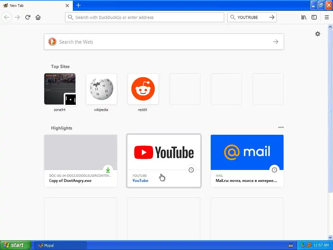The width and height of the screenshot is (333, 250).
Task: Open the Copy of DontAngry.exe highlight card
Action: pos(81,161)
